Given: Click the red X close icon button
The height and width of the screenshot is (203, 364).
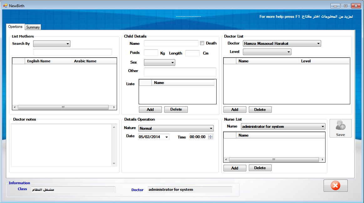Looking at the screenshot, I should [335, 186].
